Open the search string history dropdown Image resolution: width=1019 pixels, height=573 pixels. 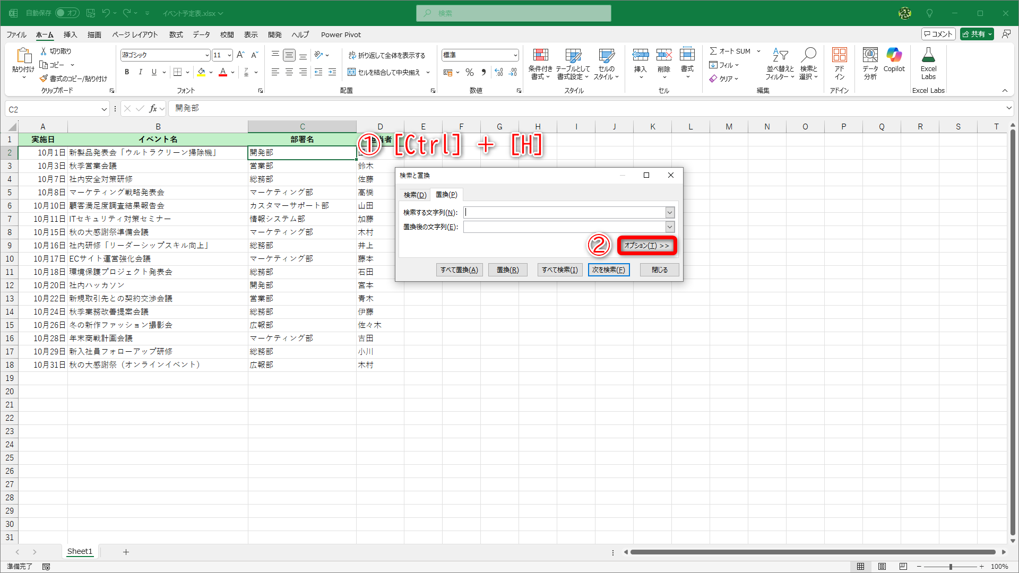(x=670, y=212)
